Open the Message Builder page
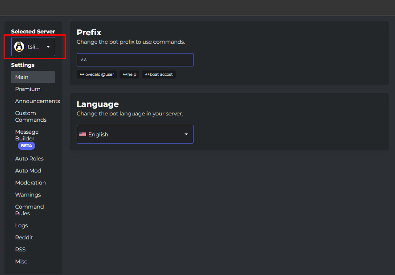 pyautogui.click(x=27, y=135)
